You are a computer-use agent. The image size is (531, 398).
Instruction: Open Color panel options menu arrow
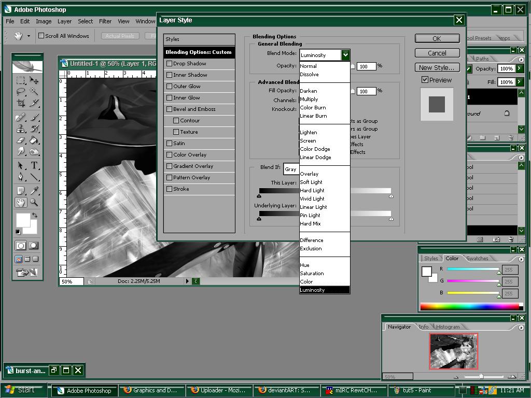(x=521, y=259)
